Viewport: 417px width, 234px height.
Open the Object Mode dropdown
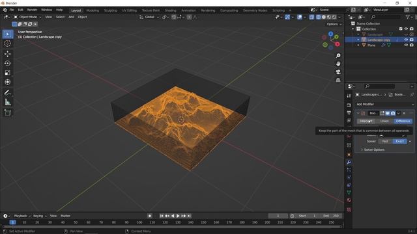[x=27, y=17]
